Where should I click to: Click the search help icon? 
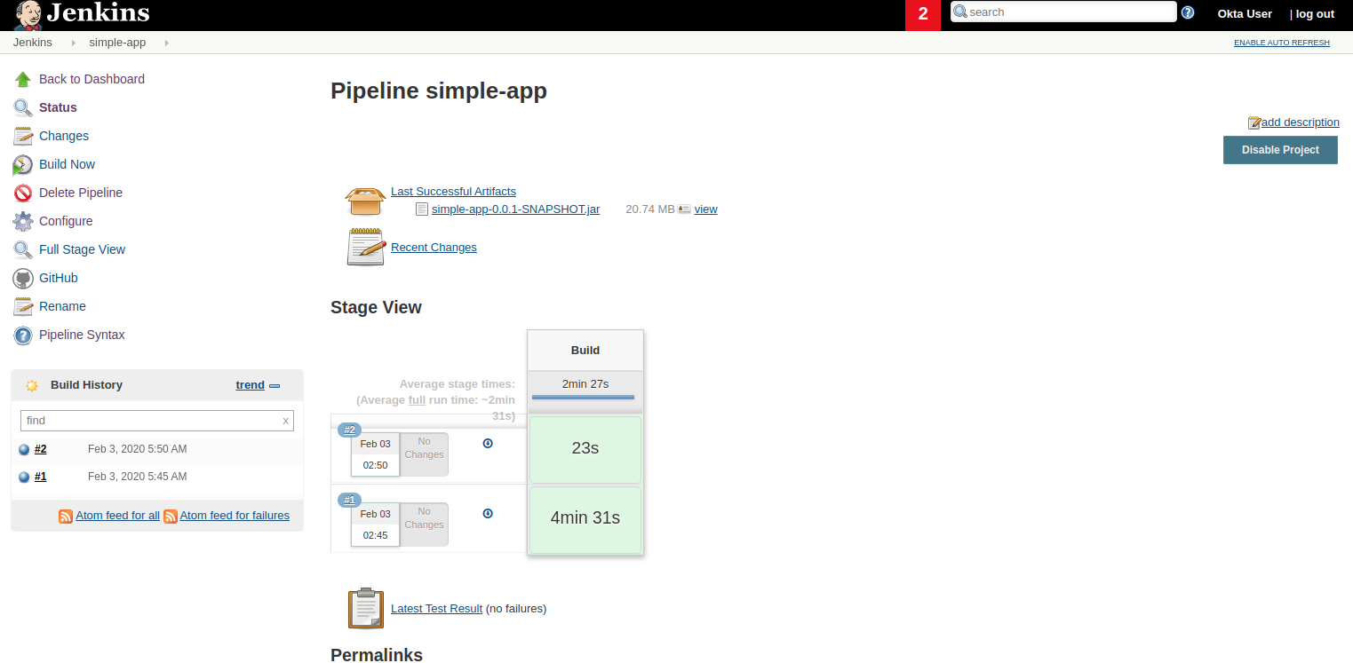[1188, 12]
